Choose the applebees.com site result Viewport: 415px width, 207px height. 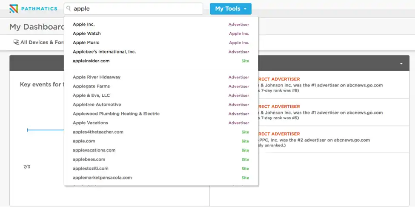tap(161, 159)
